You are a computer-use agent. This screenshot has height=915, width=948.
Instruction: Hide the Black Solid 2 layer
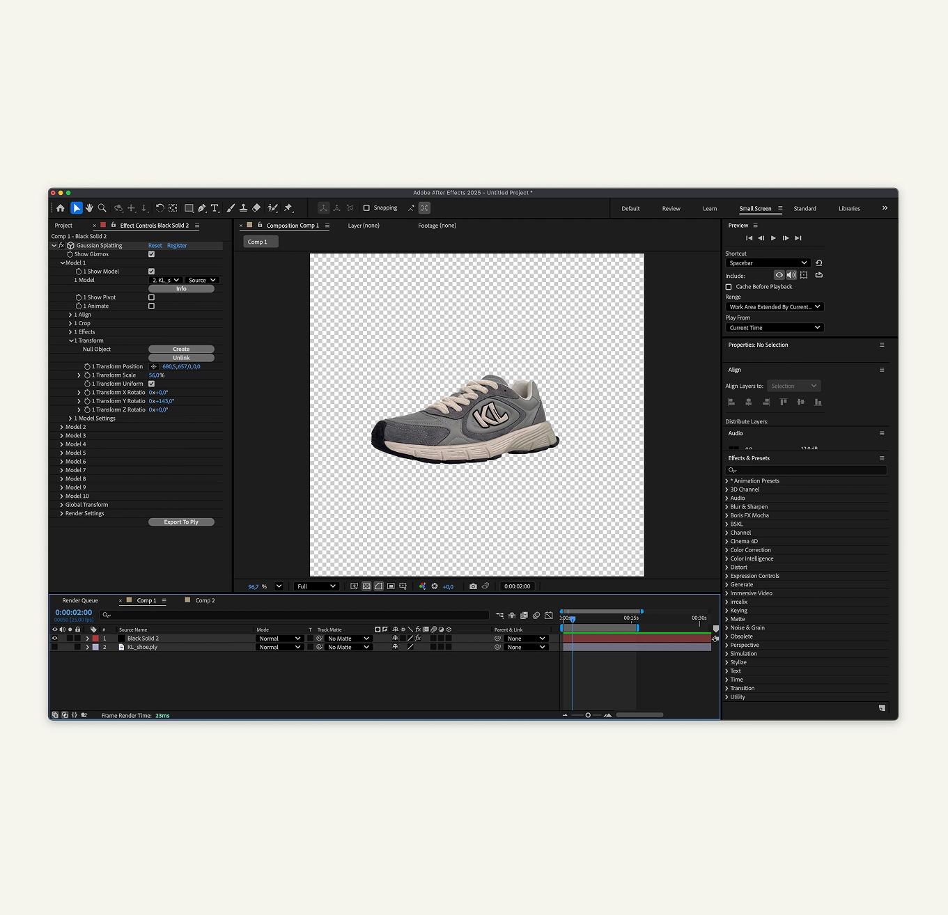coord(55,639)
